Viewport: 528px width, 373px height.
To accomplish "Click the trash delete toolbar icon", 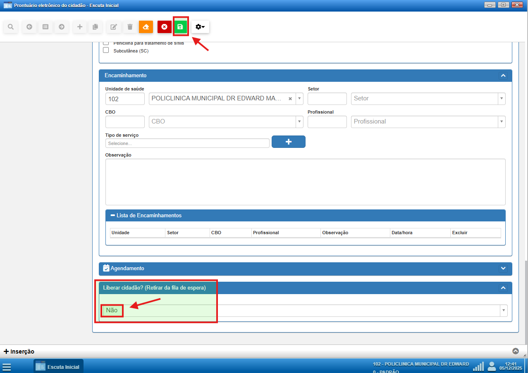I will tap(130, 27).
